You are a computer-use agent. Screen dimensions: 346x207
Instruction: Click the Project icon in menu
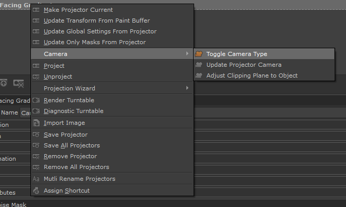36,66
